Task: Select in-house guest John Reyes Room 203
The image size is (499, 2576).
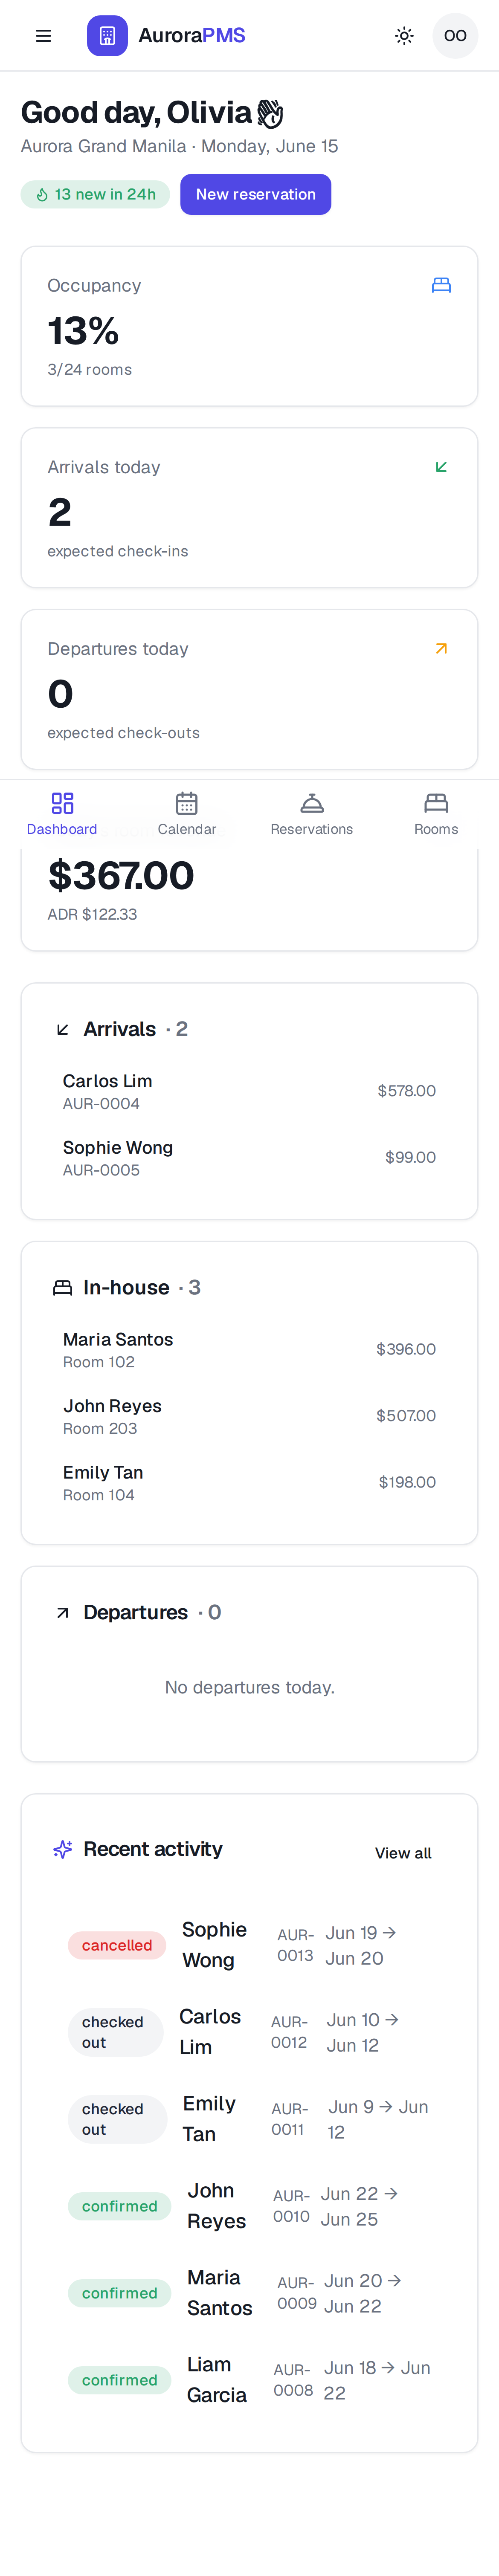Action: [249, 1416]
